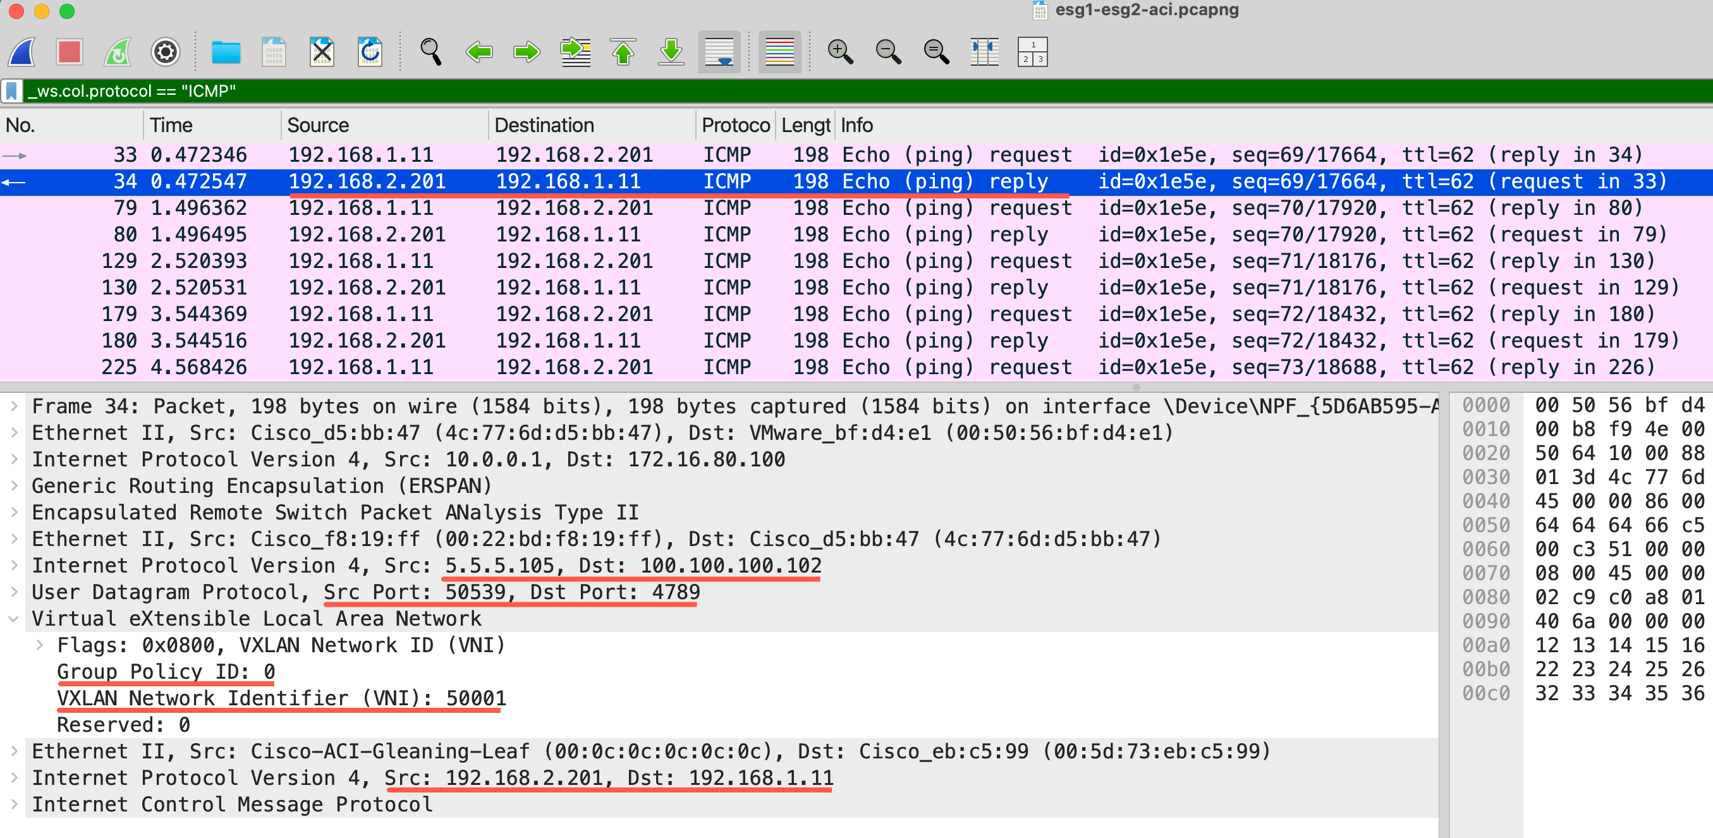Expand VXLAN Flags 0x0800 field

click(x=40, y=645)
